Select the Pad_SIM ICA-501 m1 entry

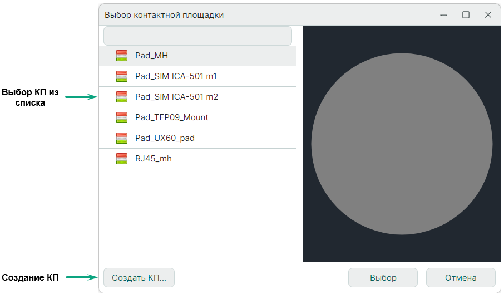point(176,76)
